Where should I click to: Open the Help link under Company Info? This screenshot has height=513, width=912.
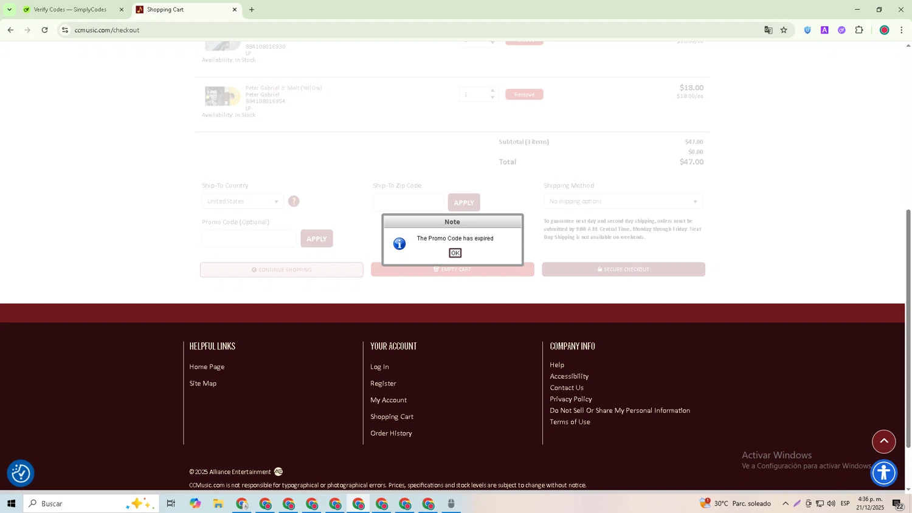557,365
